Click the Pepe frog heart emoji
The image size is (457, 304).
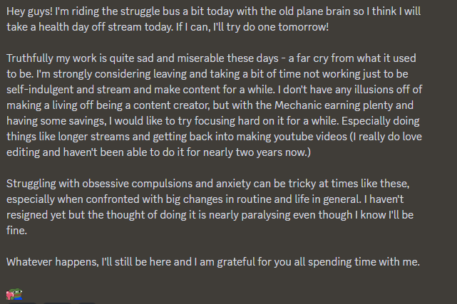pos(14,294)
